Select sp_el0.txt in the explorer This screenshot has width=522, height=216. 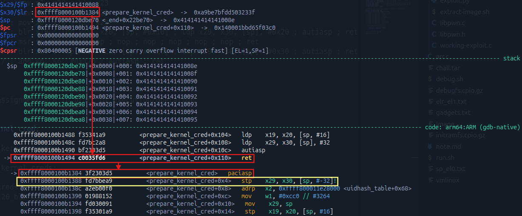pos(451,169)
